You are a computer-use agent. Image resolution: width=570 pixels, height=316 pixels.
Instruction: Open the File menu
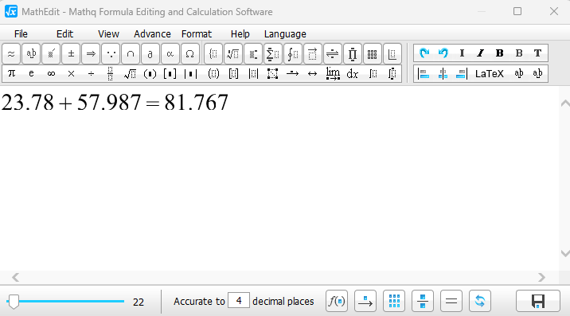pyautogui.click(x=21, y=33)
